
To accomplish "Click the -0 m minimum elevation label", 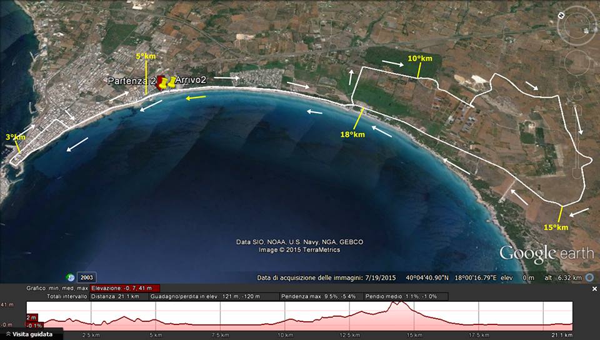I will click(x=6, y=325).
